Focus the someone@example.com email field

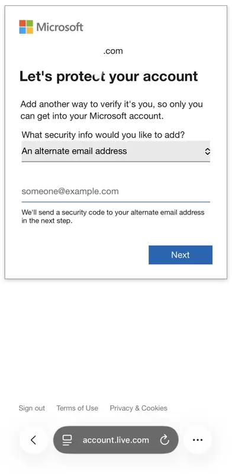pyautogui.click(x=115, y=191)
